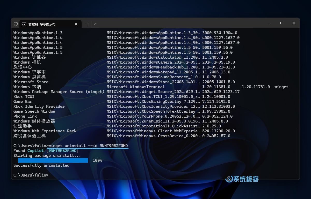Image resolution: width=311 pixels, height=199 pixels.
Task: Click 'WindowsAppRuntime.1.3' row name
Action: click(38, 33)
